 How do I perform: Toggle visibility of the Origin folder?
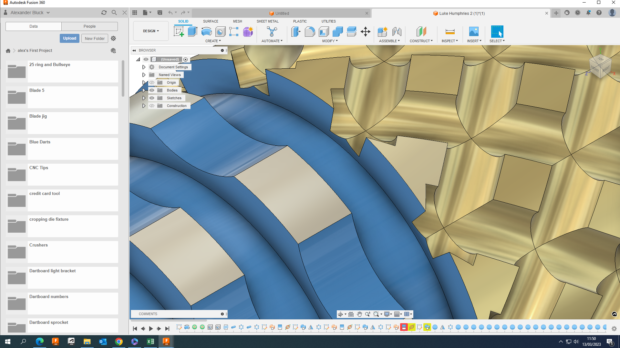(x=152, y=82)
